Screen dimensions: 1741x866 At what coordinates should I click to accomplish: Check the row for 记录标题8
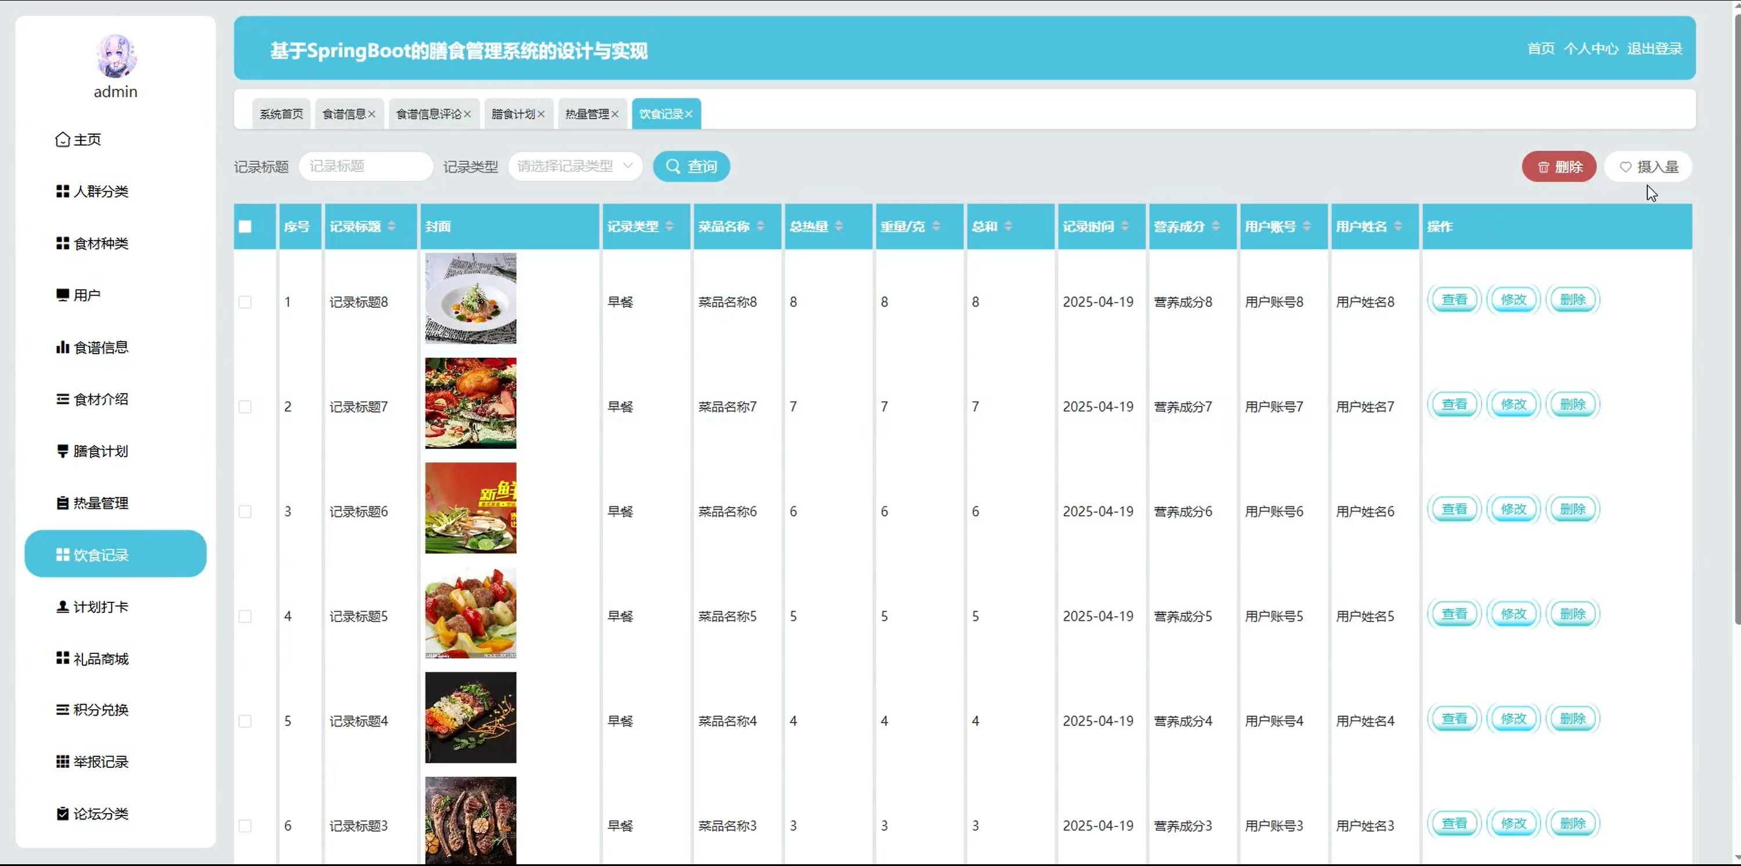point(246,302)
